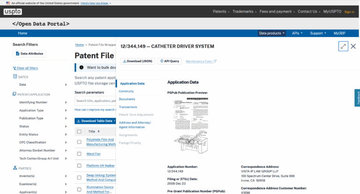Image resolution: width=360 pixels, height=194 pixels.
Task: Check the Waist Fan row checkbox
Action: pyautogui.click(x=79, y=154)
